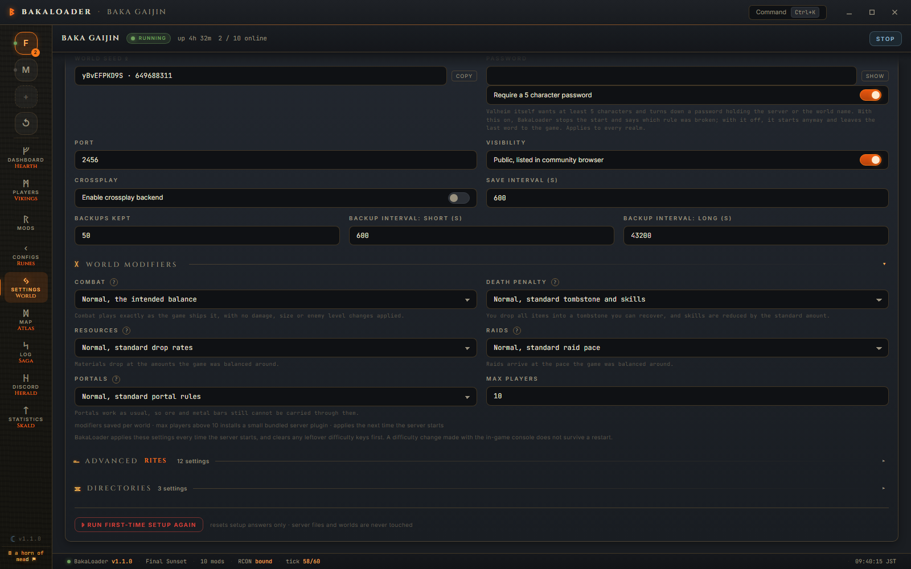Open the Combat dropdown

coord(276,299)
